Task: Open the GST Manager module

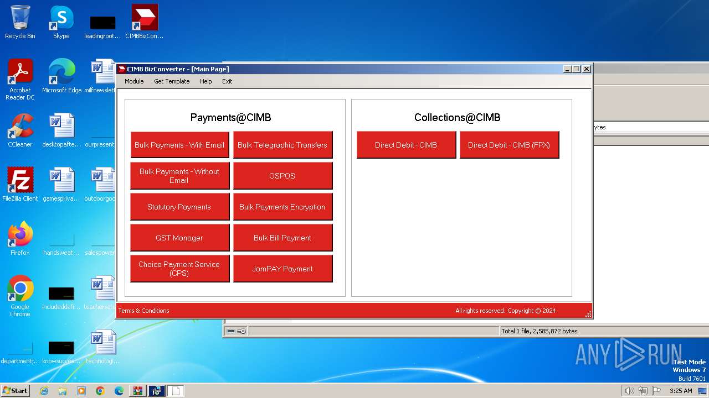Action: pyautogui.click(x=179, y=238)
